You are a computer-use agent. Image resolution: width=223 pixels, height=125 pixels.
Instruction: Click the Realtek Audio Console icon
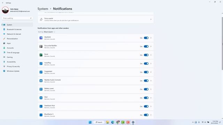(41, 81)
